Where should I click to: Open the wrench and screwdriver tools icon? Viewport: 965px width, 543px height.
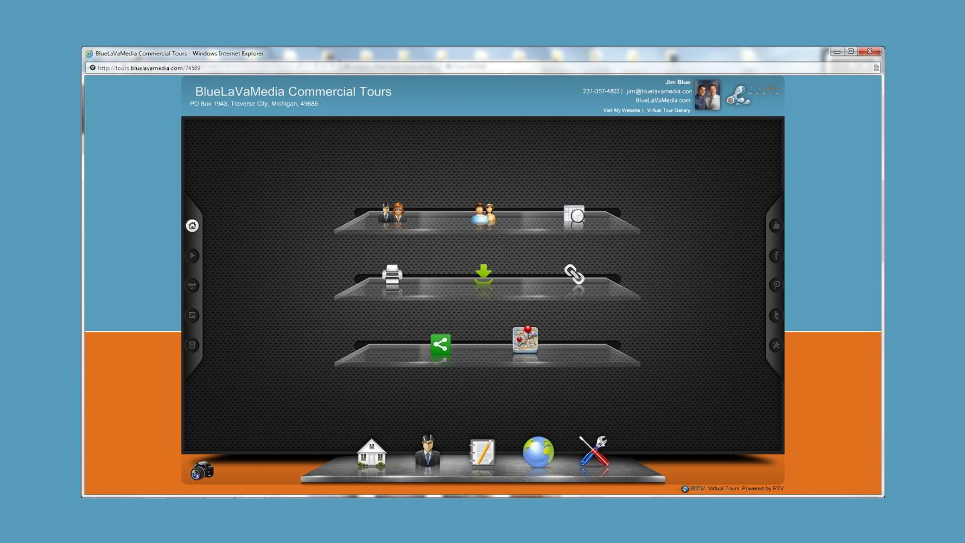coord(593,451)
